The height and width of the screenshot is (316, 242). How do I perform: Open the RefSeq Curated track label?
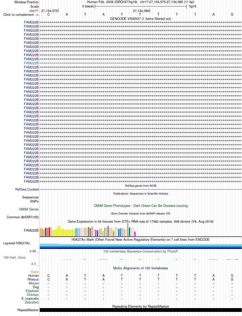27,189
